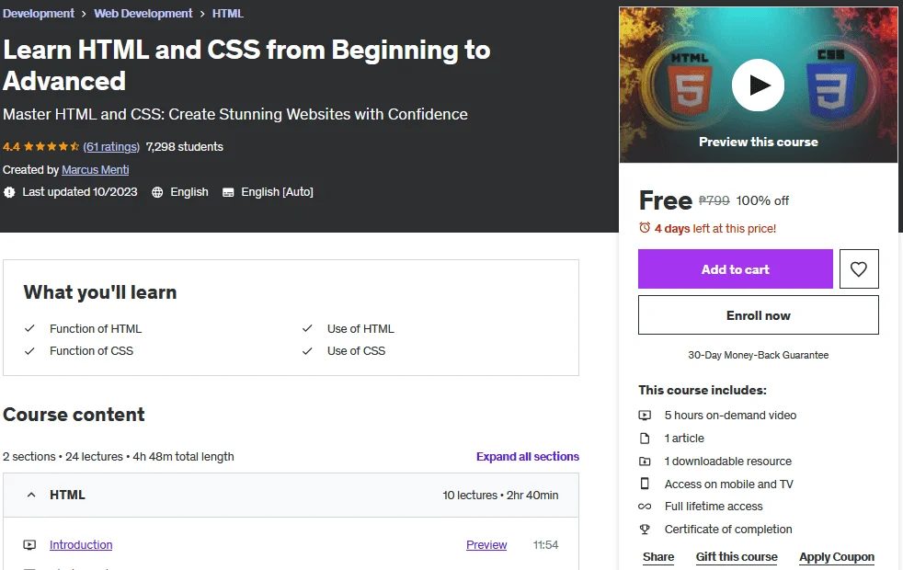Click checkmark beside Use of HTML

coord(307,328)
